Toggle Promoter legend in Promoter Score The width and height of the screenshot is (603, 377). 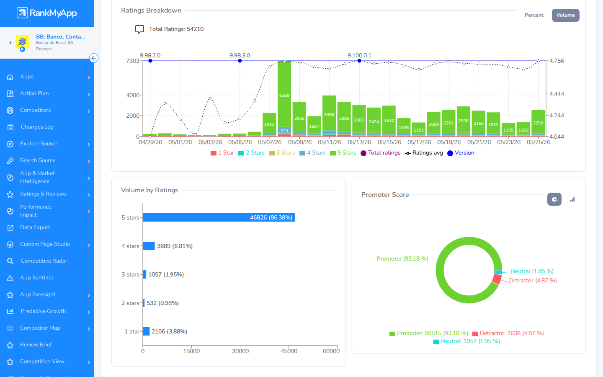click(429, 333)
